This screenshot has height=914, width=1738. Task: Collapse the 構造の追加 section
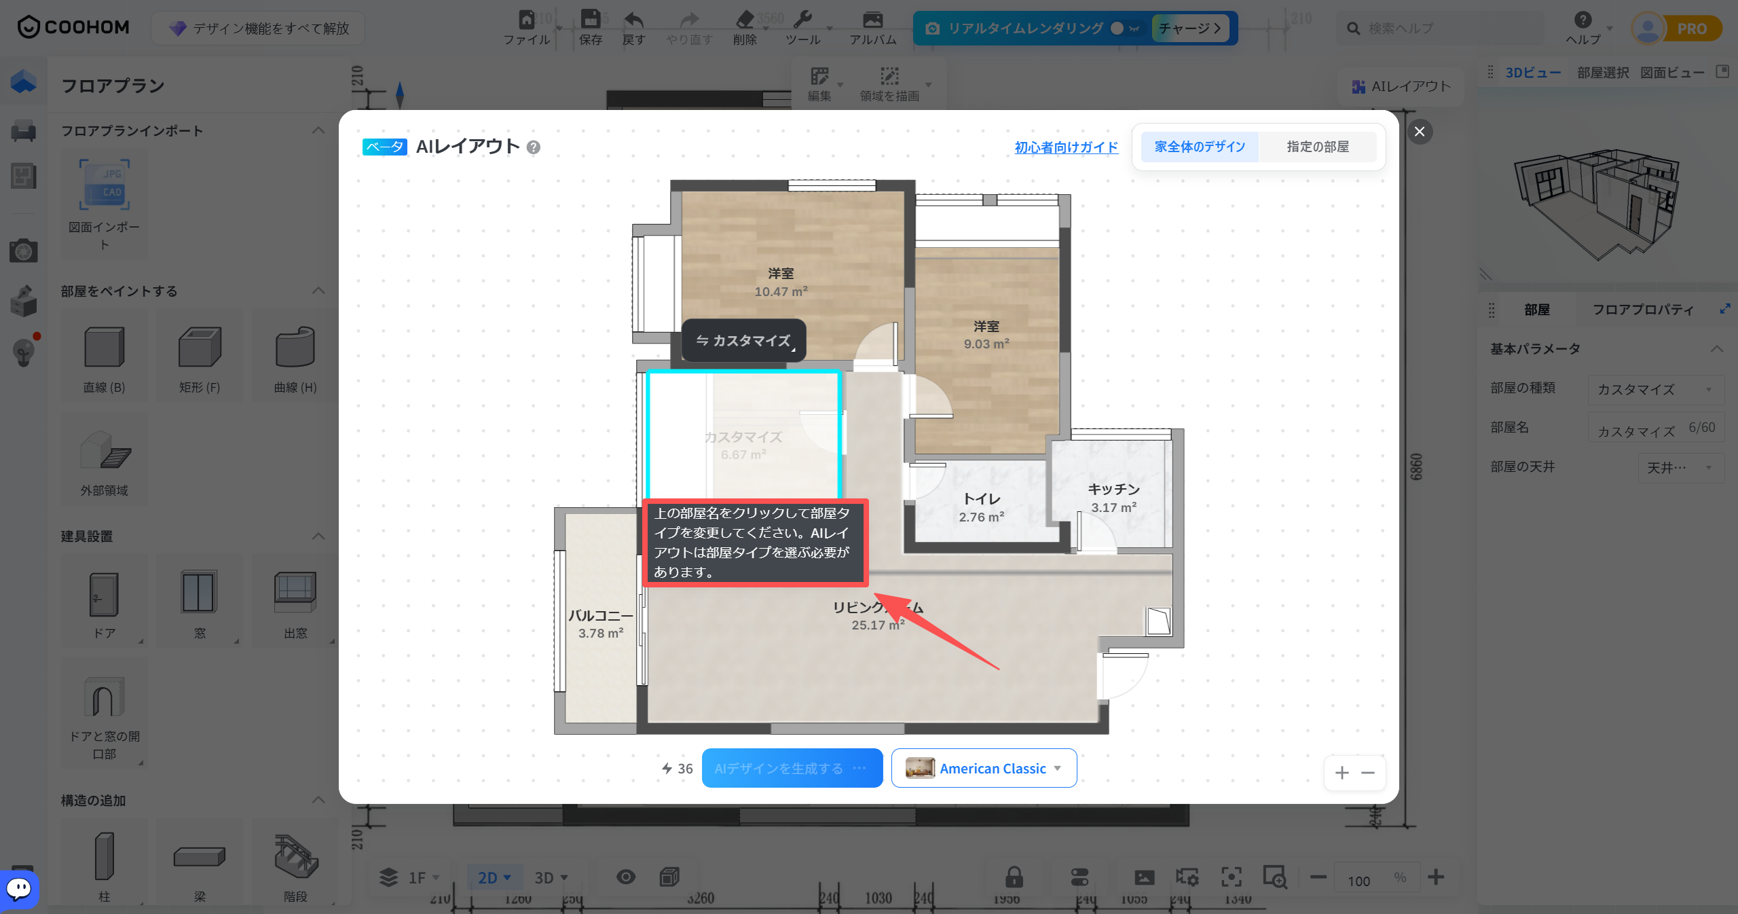(318, 800)
